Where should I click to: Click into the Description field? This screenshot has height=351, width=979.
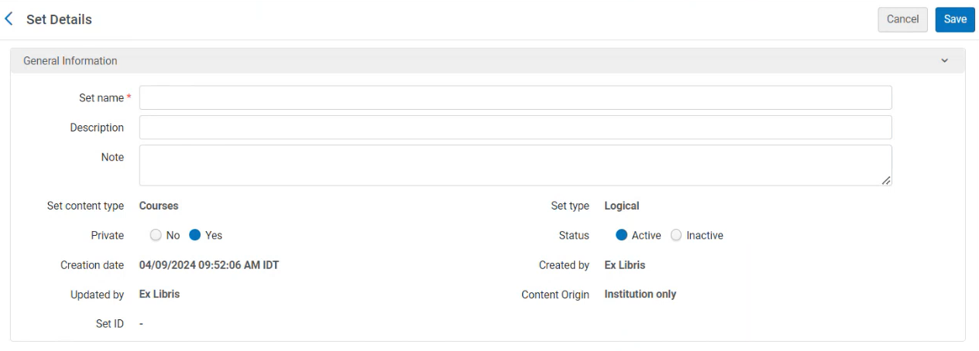[515, 128]
